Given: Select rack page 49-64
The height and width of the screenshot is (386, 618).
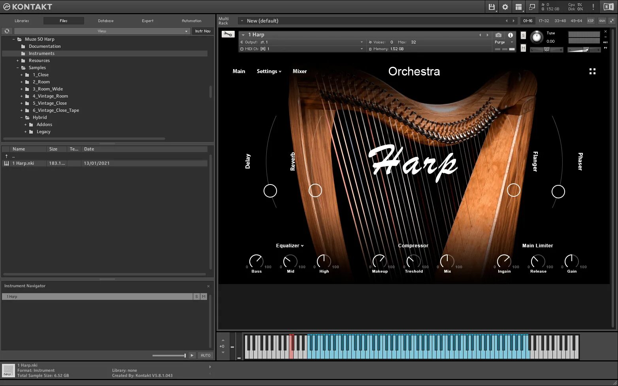Looking at the screenshot, I should coord(576,21).
